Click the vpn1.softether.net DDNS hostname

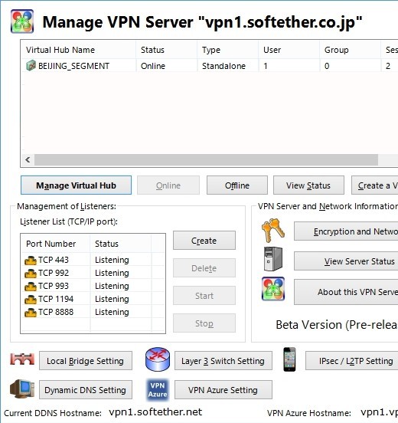(x=155, y=412)
